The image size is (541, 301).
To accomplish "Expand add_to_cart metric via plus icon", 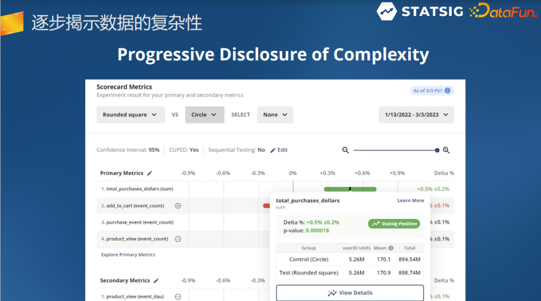I will [178, 205].
